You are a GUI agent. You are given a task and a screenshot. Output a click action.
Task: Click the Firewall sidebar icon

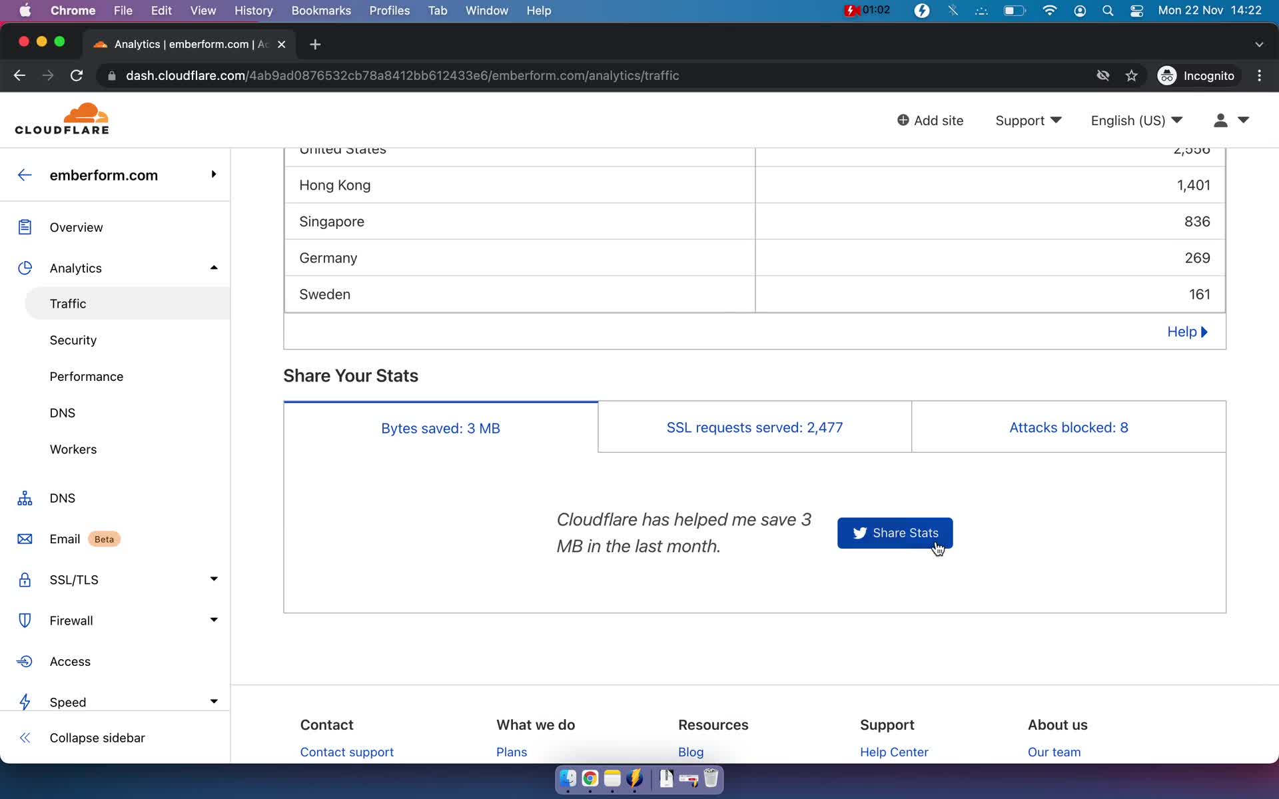tap(24, 619)
